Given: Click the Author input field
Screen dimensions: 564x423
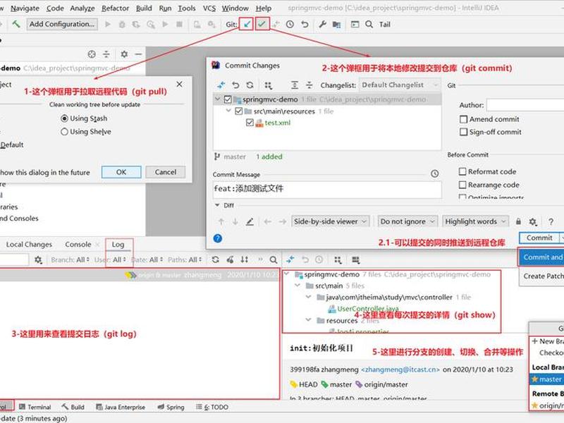Looking at the screenshot, I should (525, 105).
